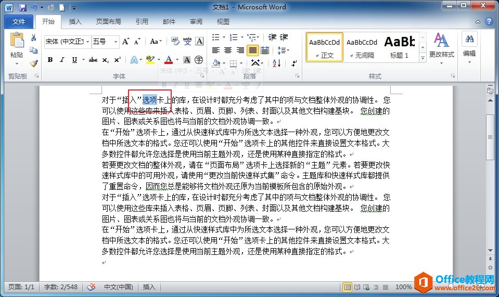499x297 pixels.
Task: Sort text with A-Z icon
Action: click(x=276, y=63)
